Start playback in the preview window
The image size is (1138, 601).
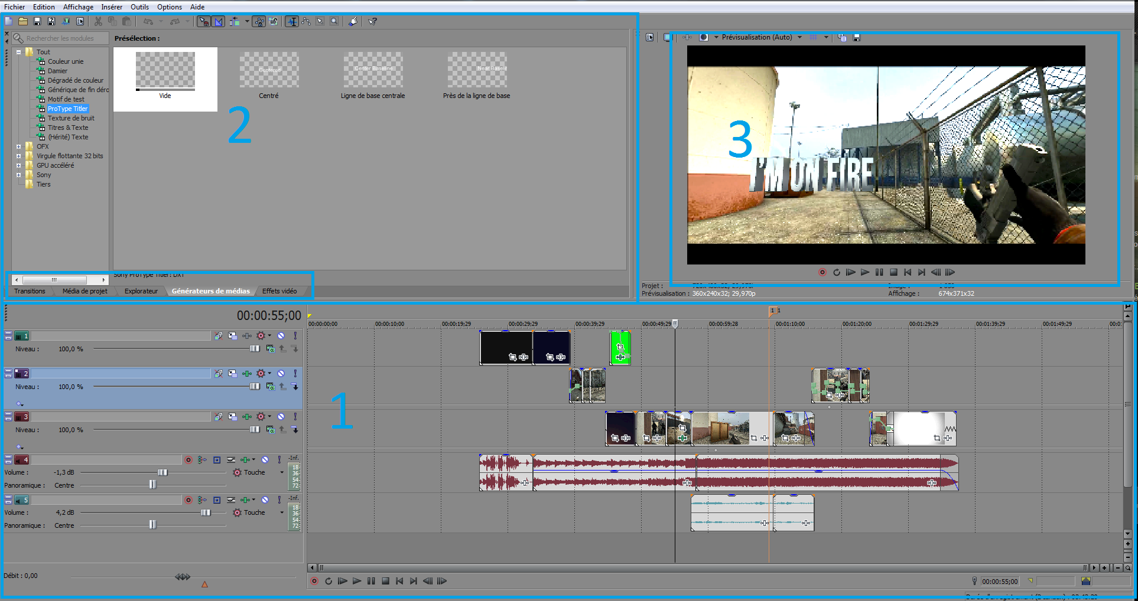click(x=864, y=272)
